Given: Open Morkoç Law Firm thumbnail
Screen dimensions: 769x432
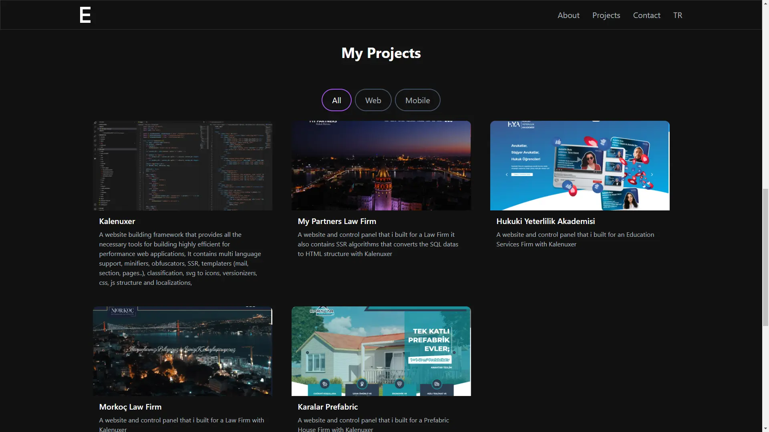Looking at the screenshot, I should coord(183,351).
